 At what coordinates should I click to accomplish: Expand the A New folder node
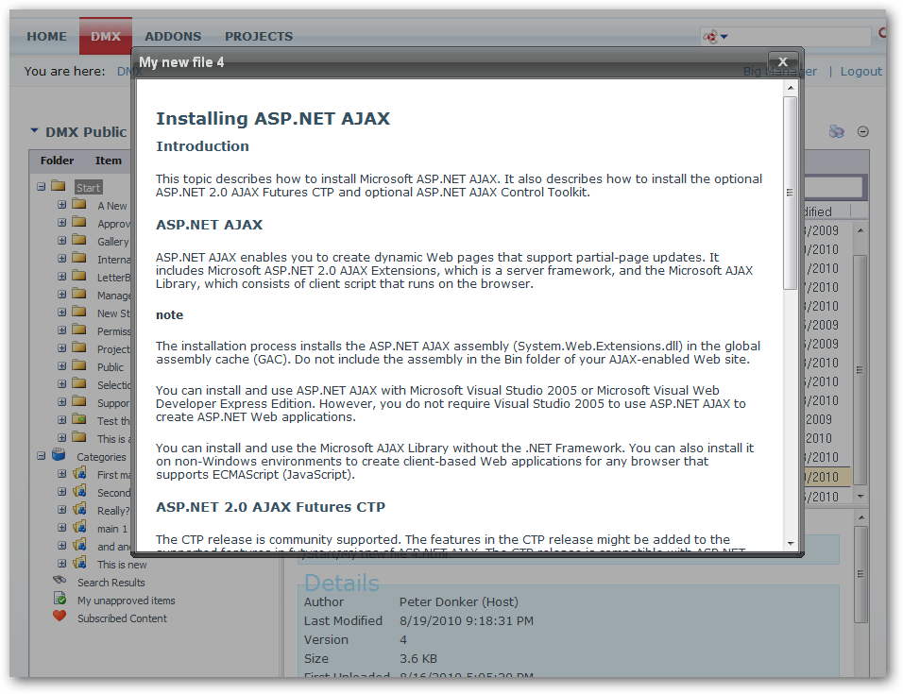pyautogui.click(x=61, y=204)
